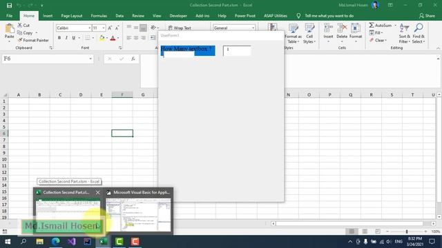
Task: Select Microsoft Visual Basic window thumbnail
Action: [138, 215]
